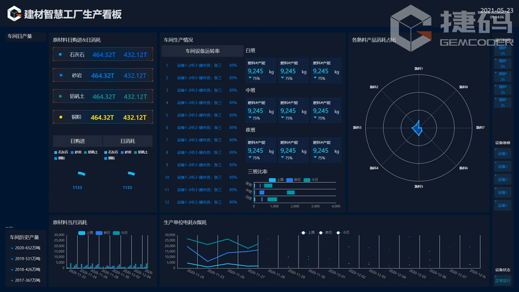Click the down triangle in last 夜班 card

[314, 158]
